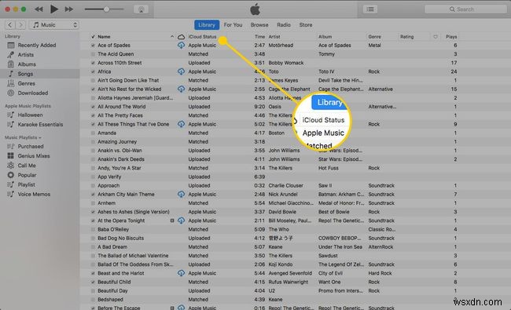This screenshot has height=310, width=511.
Task: Adjust the volume slider knob
Action: point(106,9)
